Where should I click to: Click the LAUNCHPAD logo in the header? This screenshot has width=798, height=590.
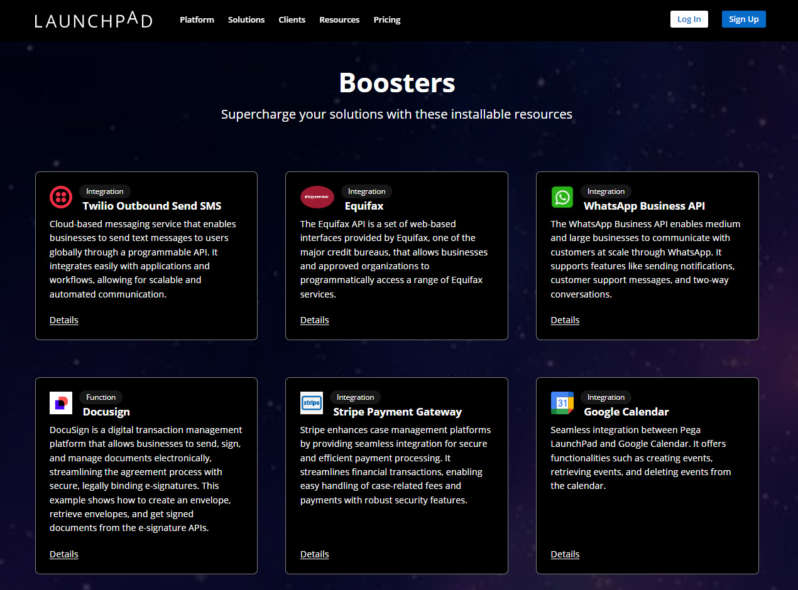93,19
